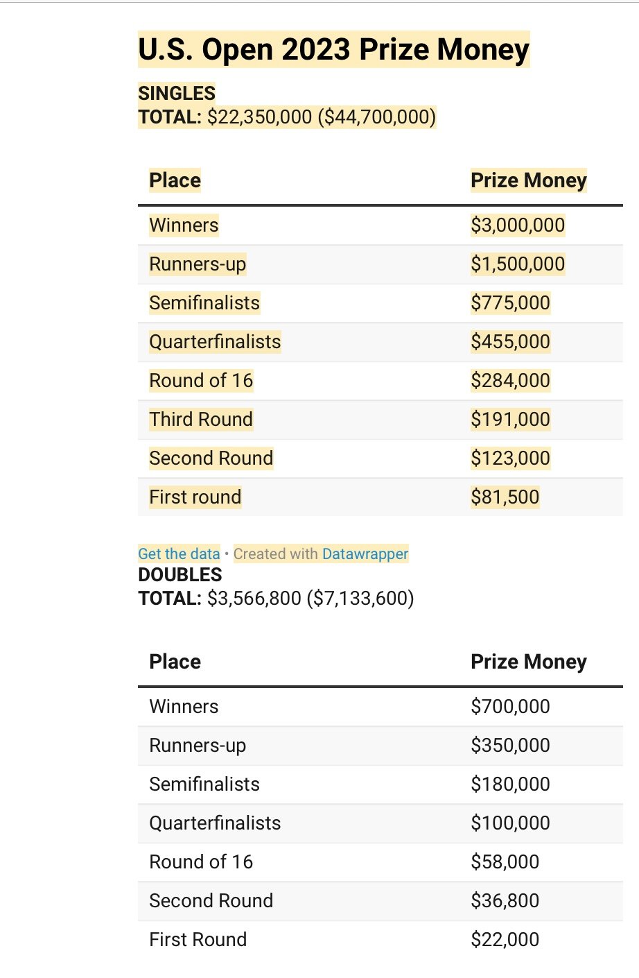The height and width of the screenshot is (978, 639).
Task: Click the highlighted Prize Money column header
Action: point(528,180)
